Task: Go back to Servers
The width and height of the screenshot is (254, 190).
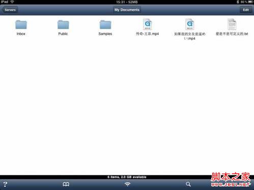Action: pyautogui.click(x=10, y=10)
